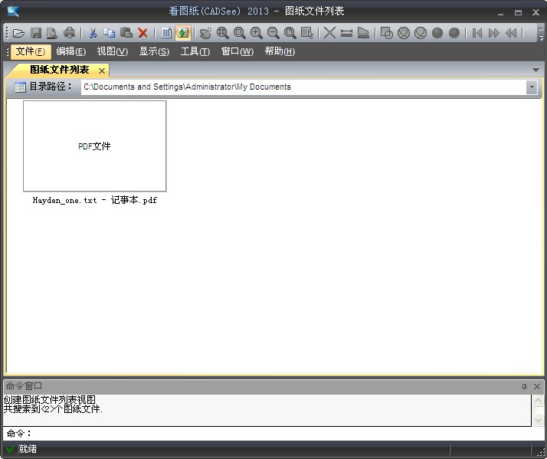The height and width of the screenshot is (459, 547).
Task: Click the open folder toolbar icon
Action: (18, 33)
